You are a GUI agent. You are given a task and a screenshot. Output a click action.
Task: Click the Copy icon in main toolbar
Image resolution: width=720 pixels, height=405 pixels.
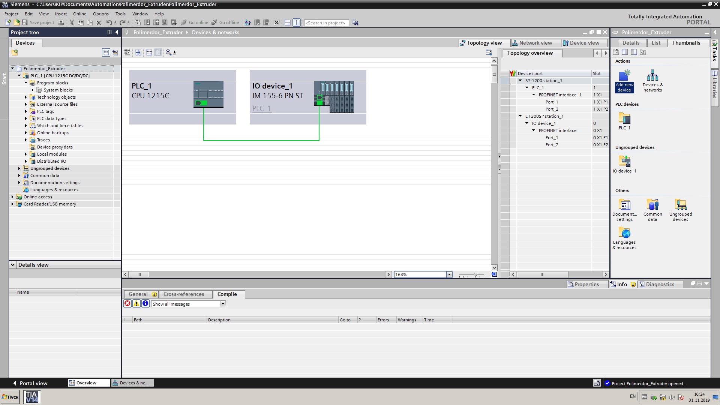(x=81, y=22)
